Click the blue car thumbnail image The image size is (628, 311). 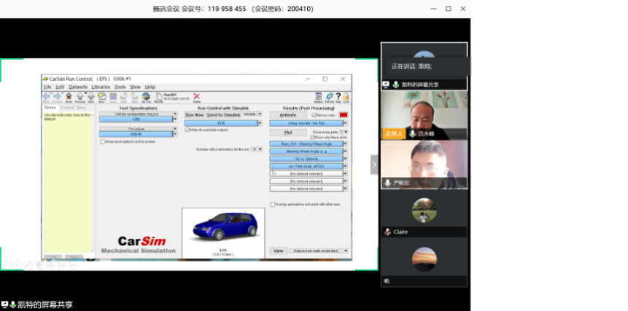[x=222, y=227]
